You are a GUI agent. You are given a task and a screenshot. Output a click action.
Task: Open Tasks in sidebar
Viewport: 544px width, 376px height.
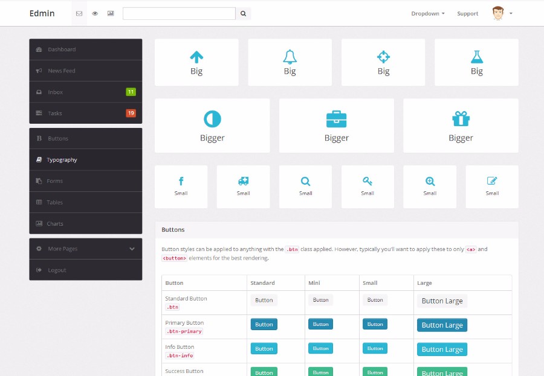pos(86,113)
